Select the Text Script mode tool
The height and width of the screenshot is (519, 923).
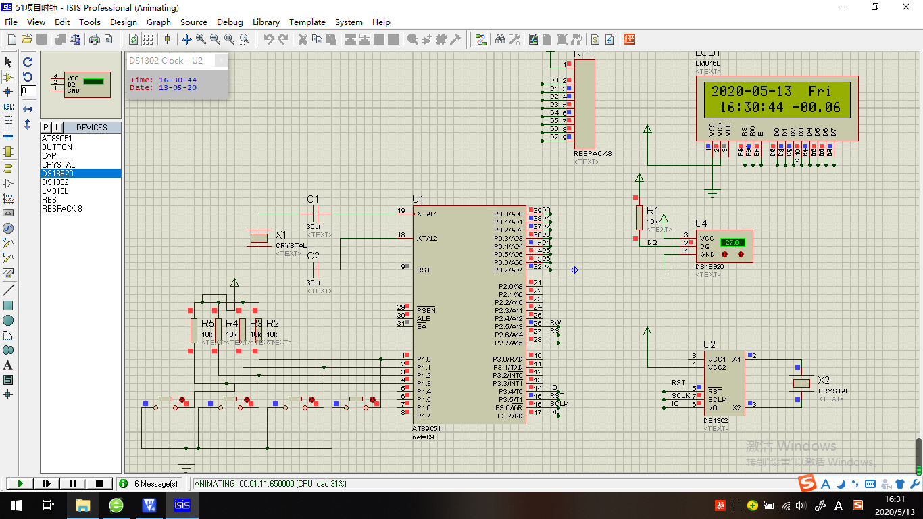(x=8, y=121)
